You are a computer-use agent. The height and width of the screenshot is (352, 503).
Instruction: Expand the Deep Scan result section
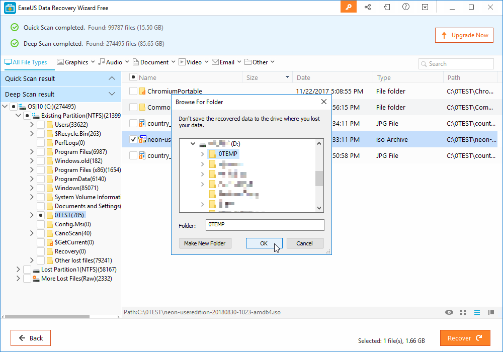coord(112,94)
